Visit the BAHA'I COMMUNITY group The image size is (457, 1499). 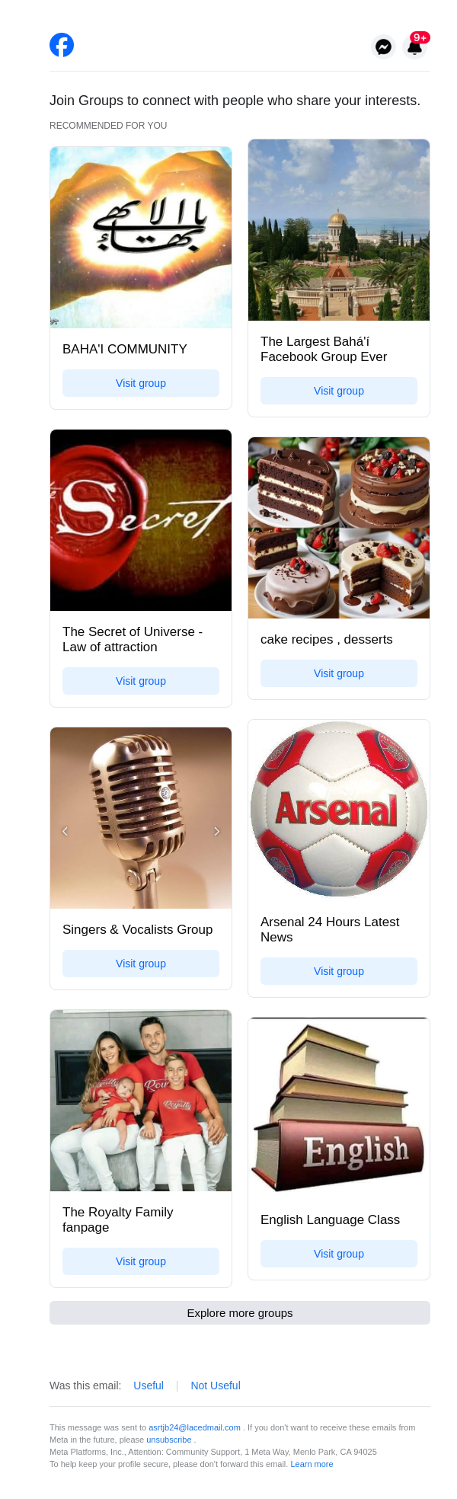(141, 383)
